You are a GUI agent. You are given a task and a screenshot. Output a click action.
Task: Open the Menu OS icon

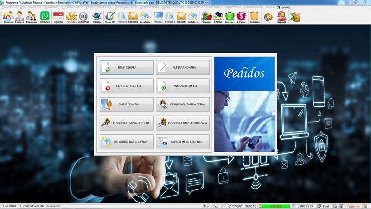click(110, 17)
